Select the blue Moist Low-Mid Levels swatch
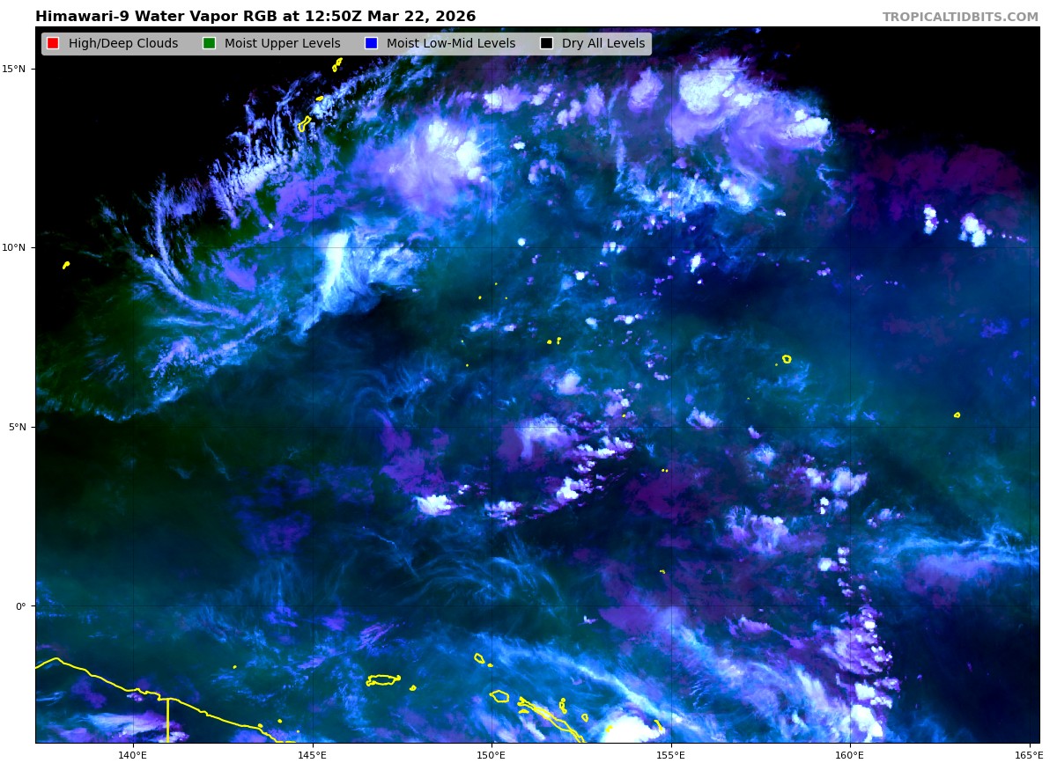 pyautogui.click(x=371, y=44)
